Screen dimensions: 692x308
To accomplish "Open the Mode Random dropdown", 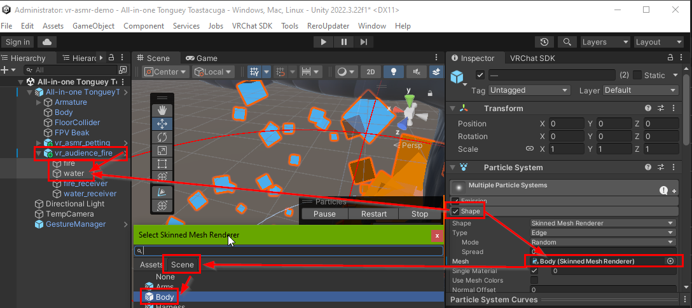I will coord(603,243).
